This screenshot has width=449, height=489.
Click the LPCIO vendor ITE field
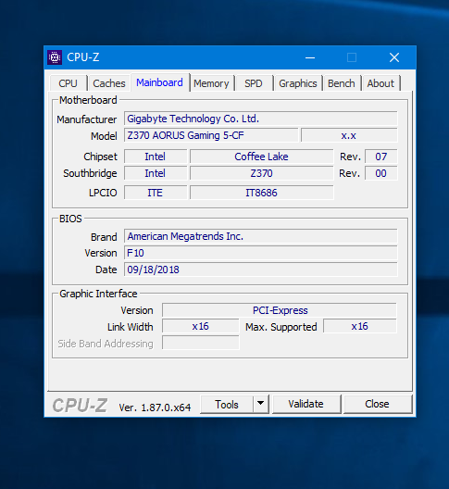click(x=156, y=193)
